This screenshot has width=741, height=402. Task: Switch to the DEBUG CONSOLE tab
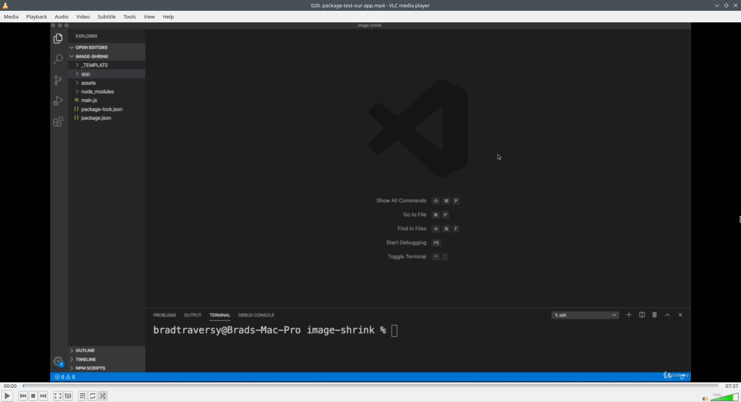[256, 315]
